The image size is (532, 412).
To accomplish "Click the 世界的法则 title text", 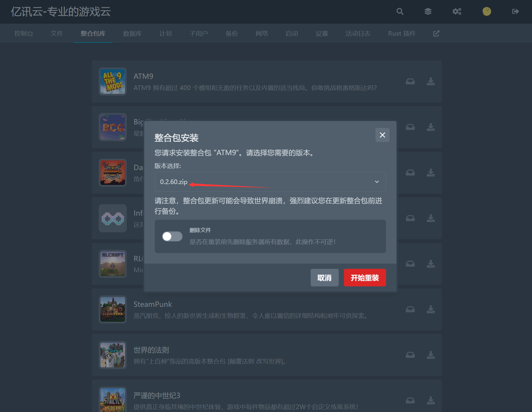I will tap(151, 350).
